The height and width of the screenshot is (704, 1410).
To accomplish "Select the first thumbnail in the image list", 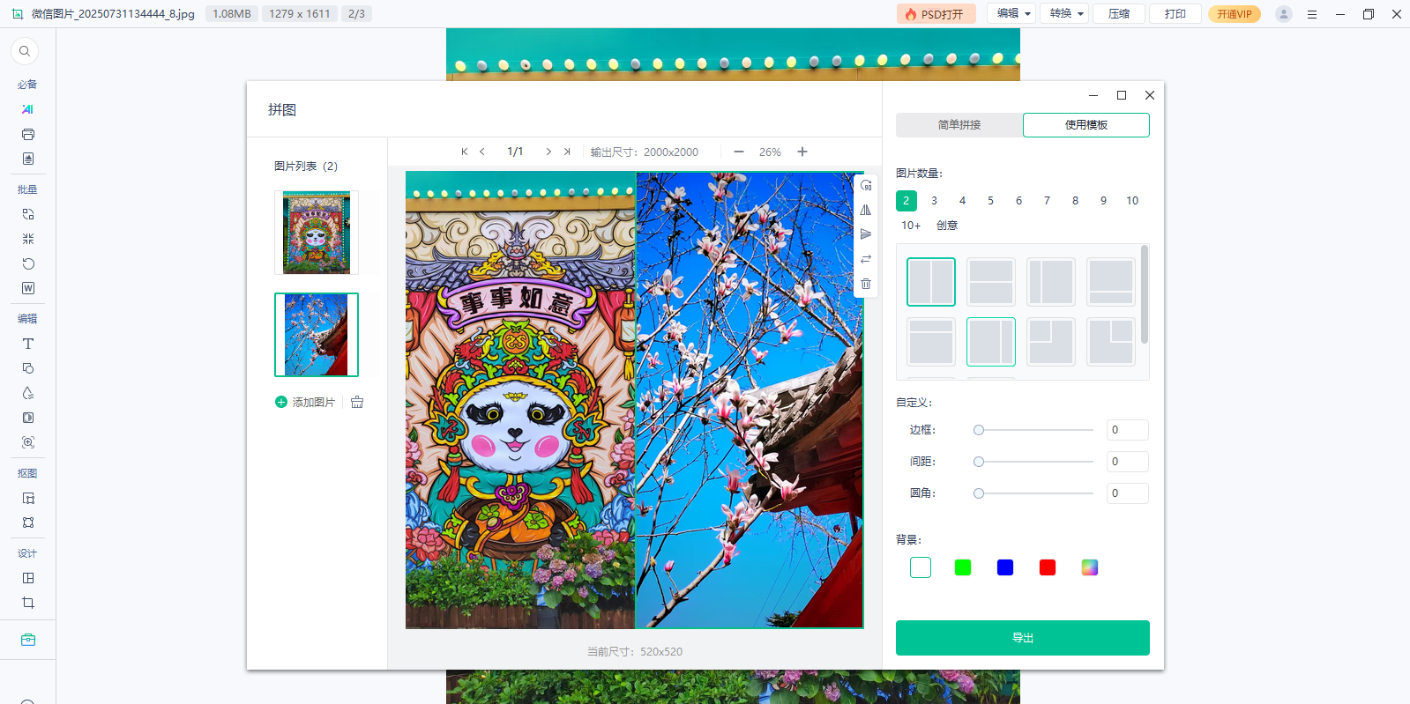I will coord(317,233).
